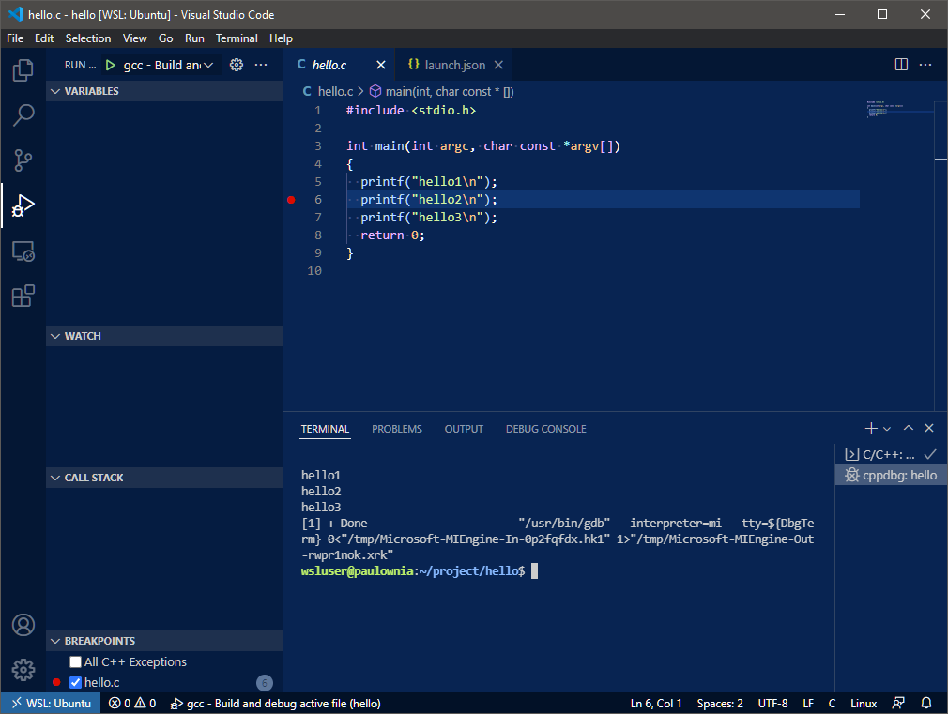This screenshot has height=714, width=948.
Task: Open launch.json via debug gear icon
Action: click(237, 65)
